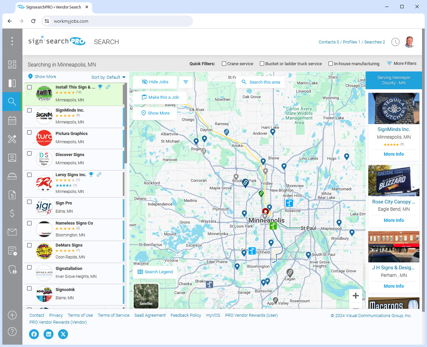427x347 pixels.
Task: Open the recent history clock icon
Action: pos(395,42)
